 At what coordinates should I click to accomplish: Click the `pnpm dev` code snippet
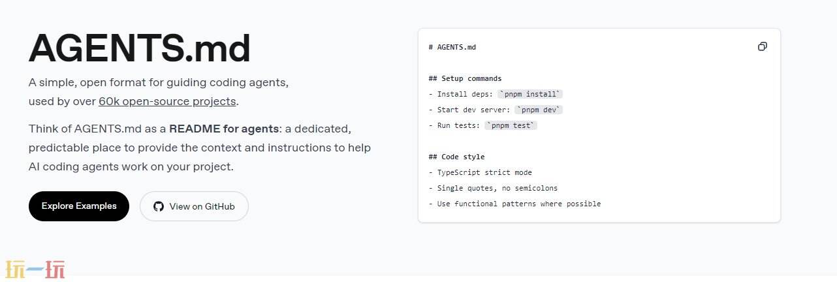(538, 110)
